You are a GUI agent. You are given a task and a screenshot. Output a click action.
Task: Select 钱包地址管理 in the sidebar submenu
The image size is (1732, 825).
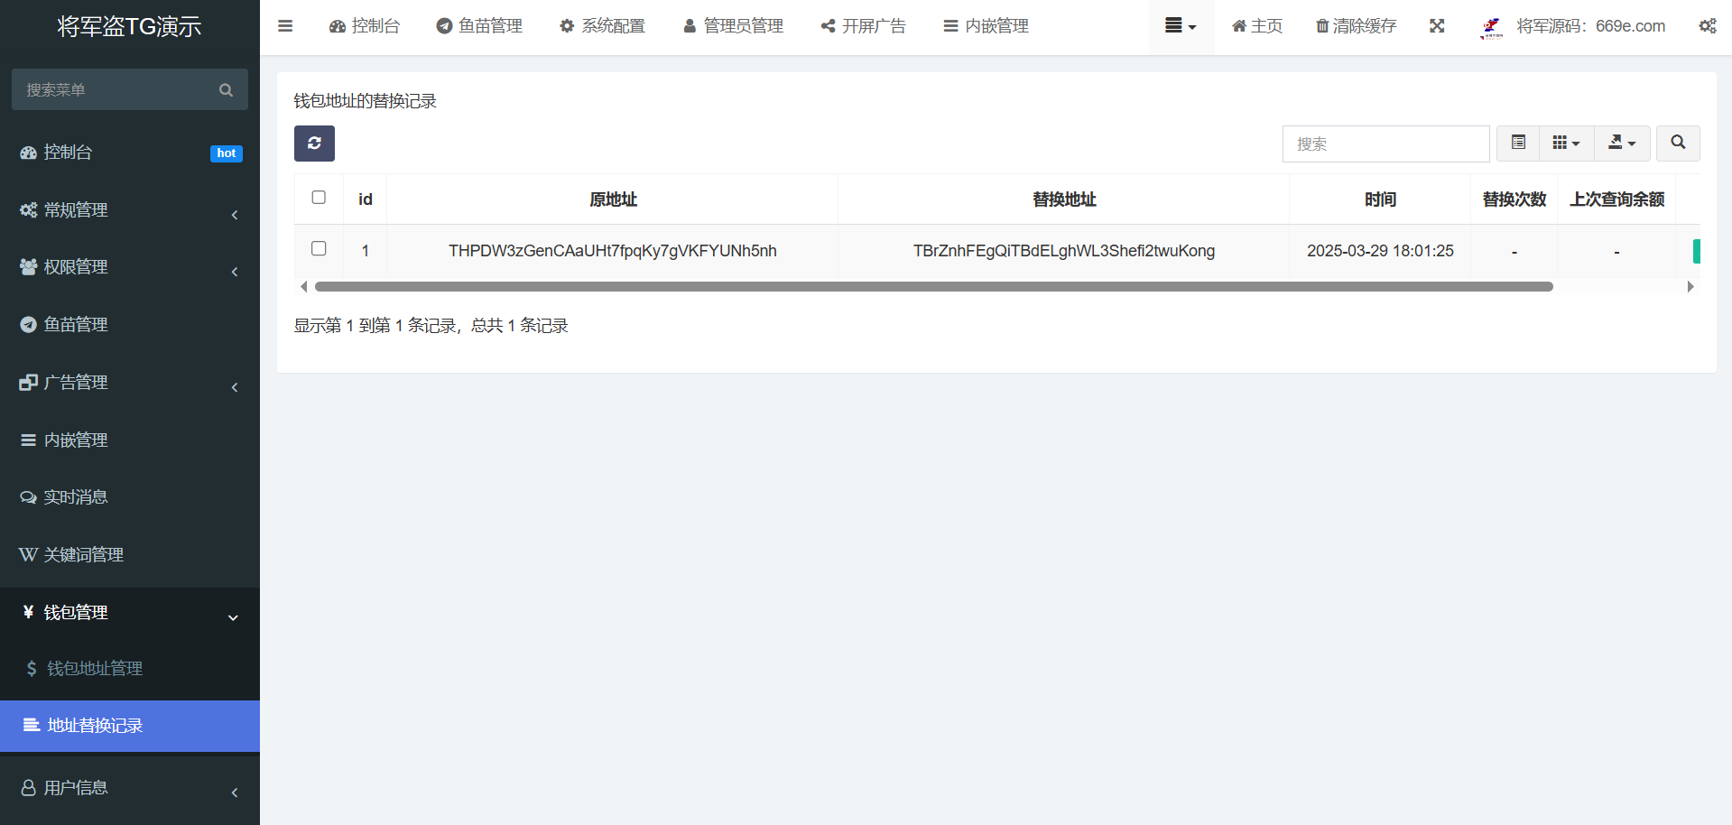95,669
